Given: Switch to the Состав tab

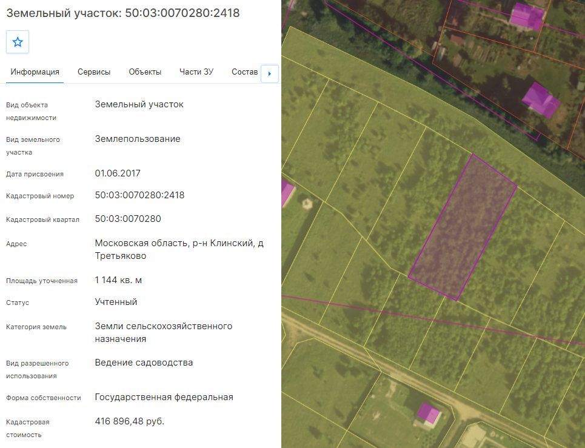Looking at the screenshot, I should tap(245, 72).
